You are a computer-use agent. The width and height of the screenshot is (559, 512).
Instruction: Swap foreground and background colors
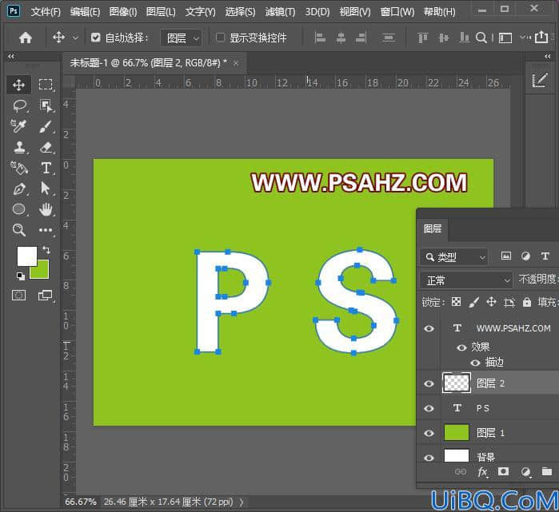pyautogui.click(x=46, y=249)
